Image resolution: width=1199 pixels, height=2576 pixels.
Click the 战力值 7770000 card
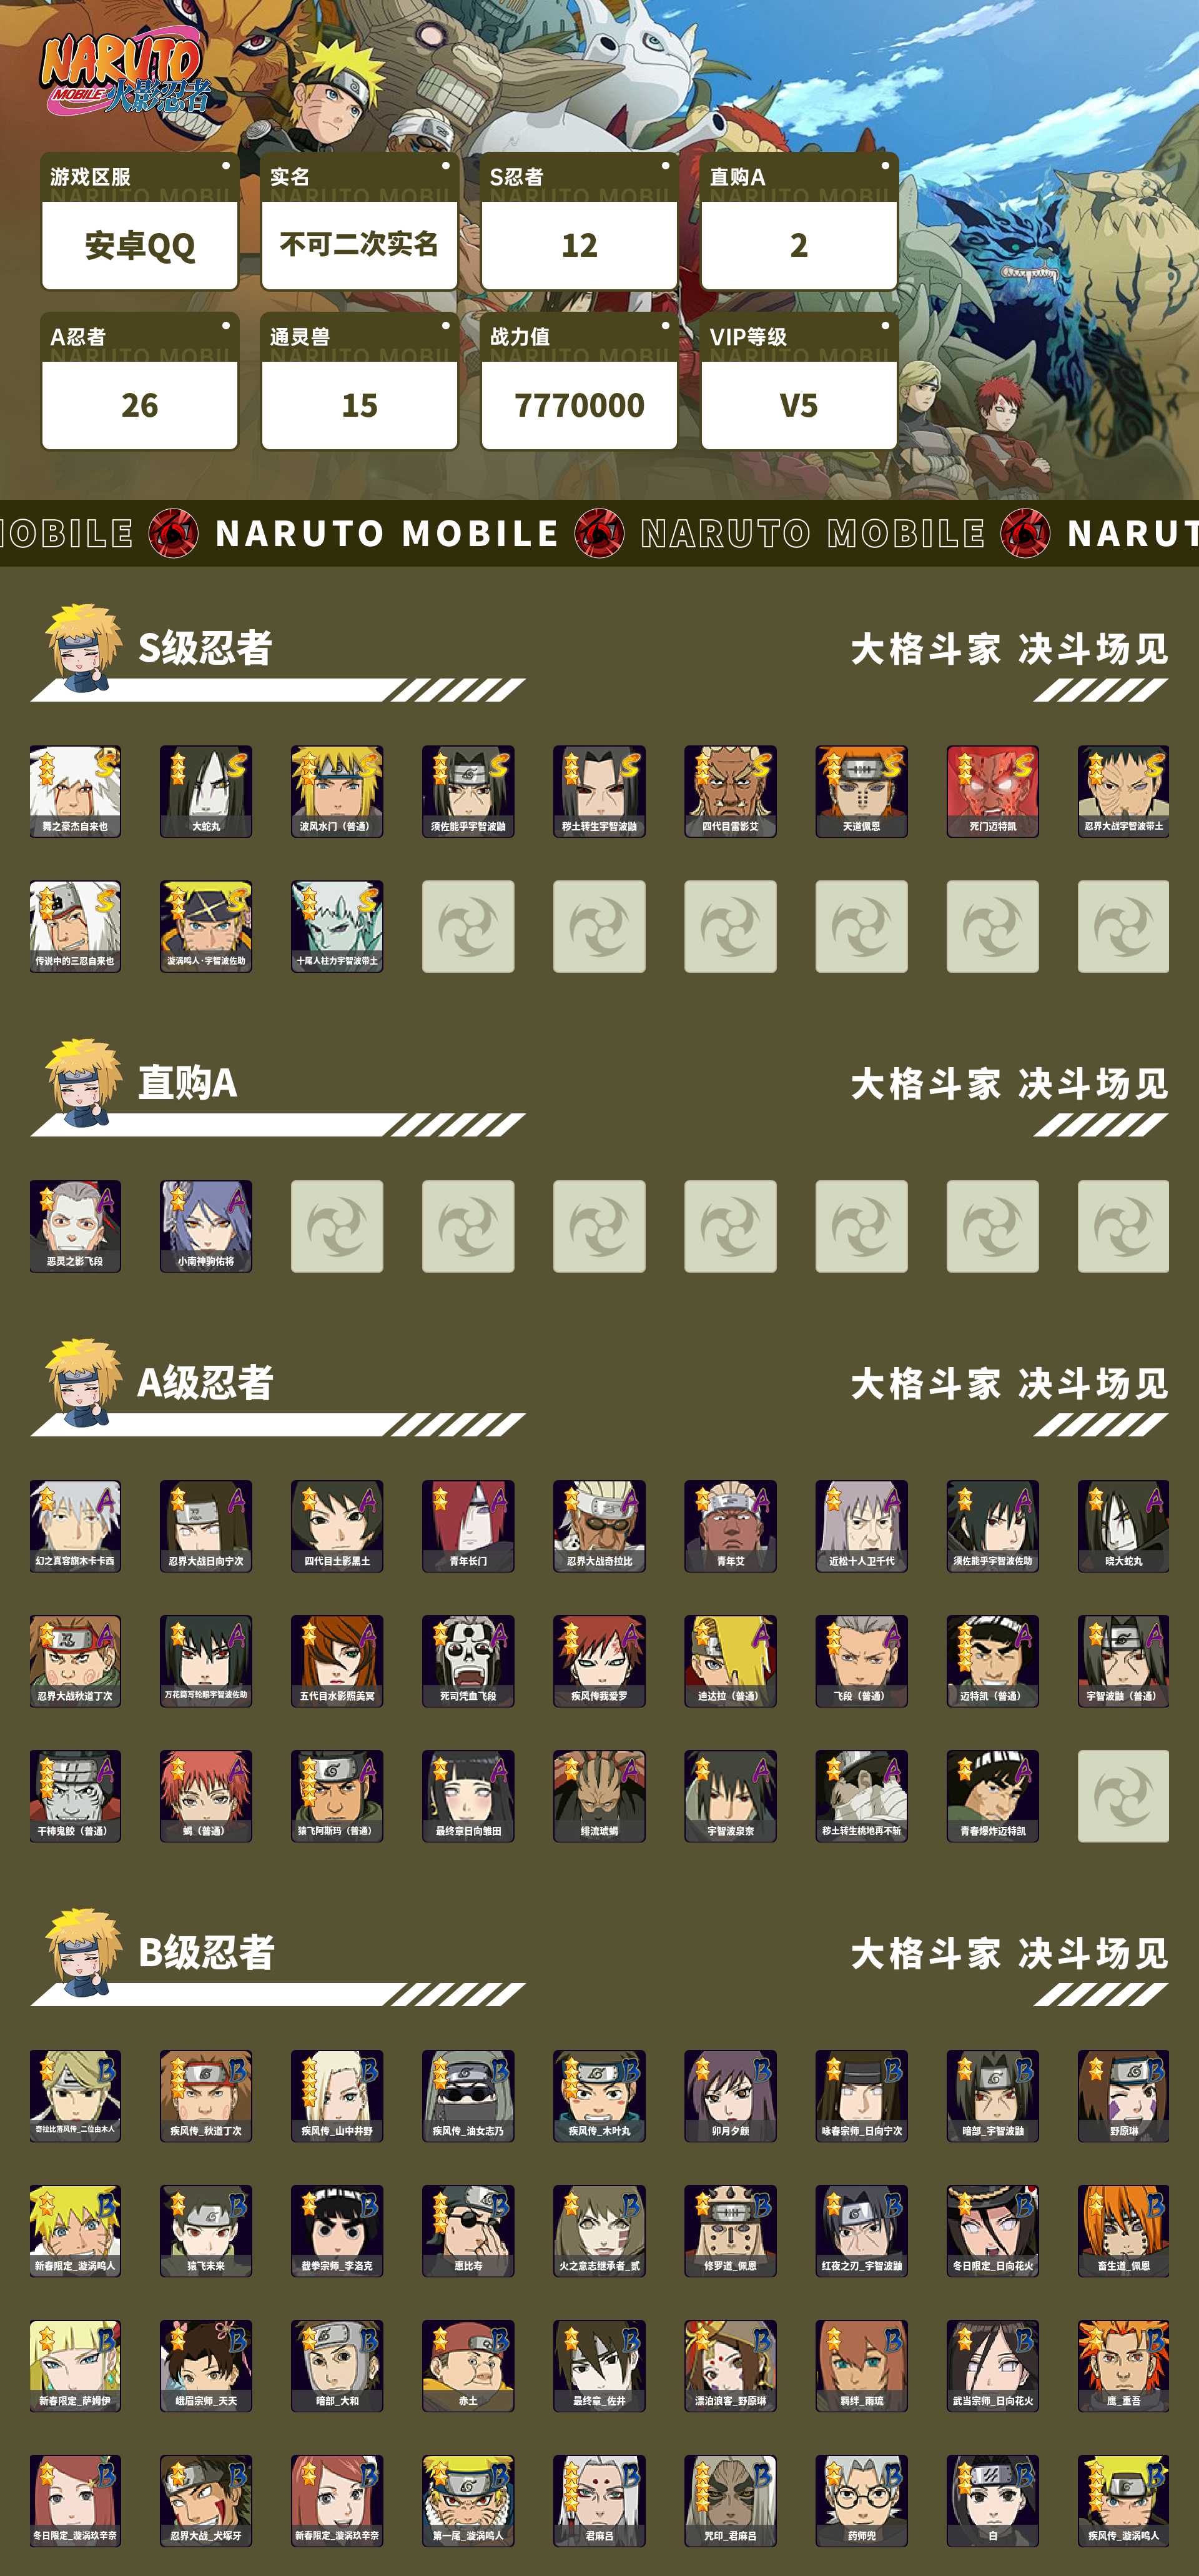click(580, 381)
